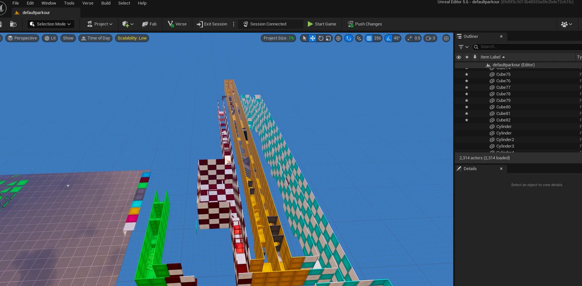Screen dimensions: 582x286
Task: Close the Details tab
Action: click(501, 169)
